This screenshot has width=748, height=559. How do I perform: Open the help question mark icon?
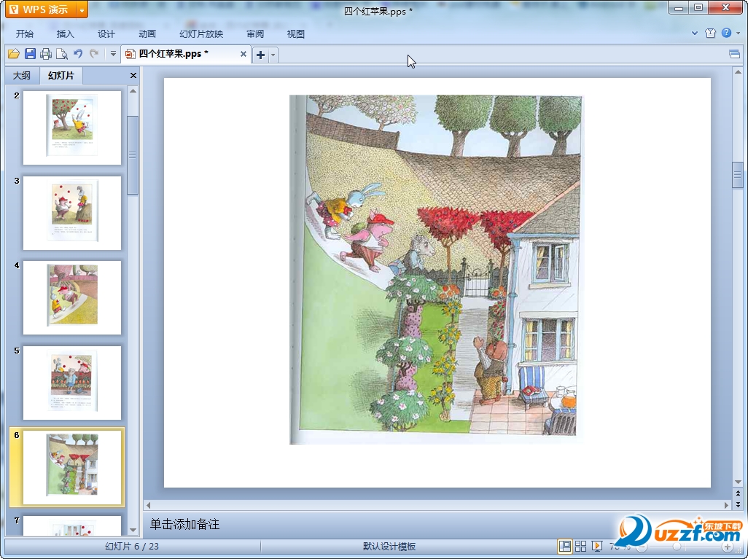[x=727, y=33]
